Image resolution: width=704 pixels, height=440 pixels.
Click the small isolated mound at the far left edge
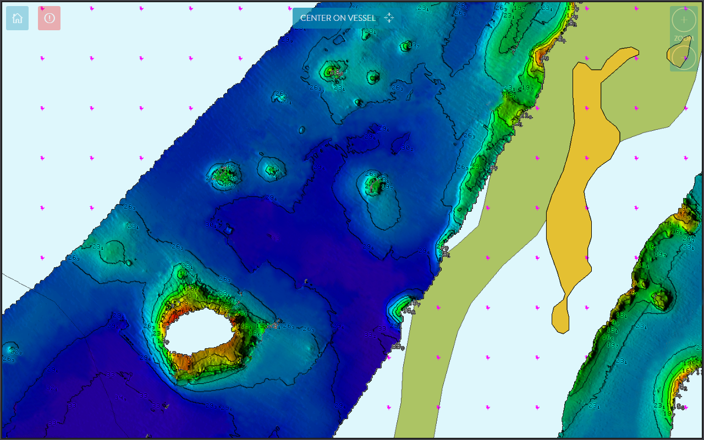coord(10,349)
